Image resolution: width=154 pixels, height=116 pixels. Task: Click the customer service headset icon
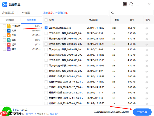131,4
